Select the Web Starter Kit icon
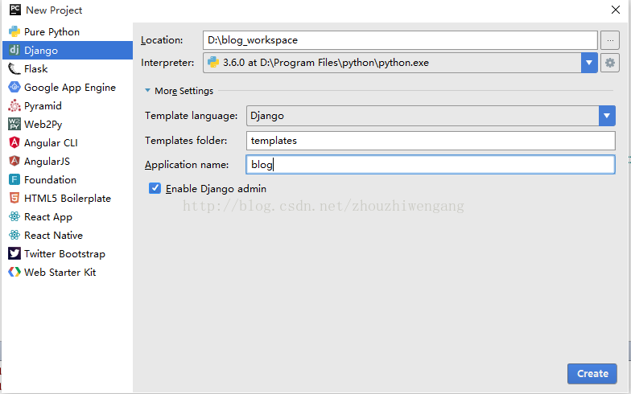 pos(14,272)
